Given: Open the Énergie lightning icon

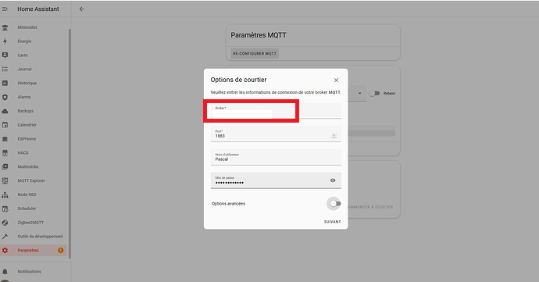Looking at the screenshot, I should click(x=5, y=41).
